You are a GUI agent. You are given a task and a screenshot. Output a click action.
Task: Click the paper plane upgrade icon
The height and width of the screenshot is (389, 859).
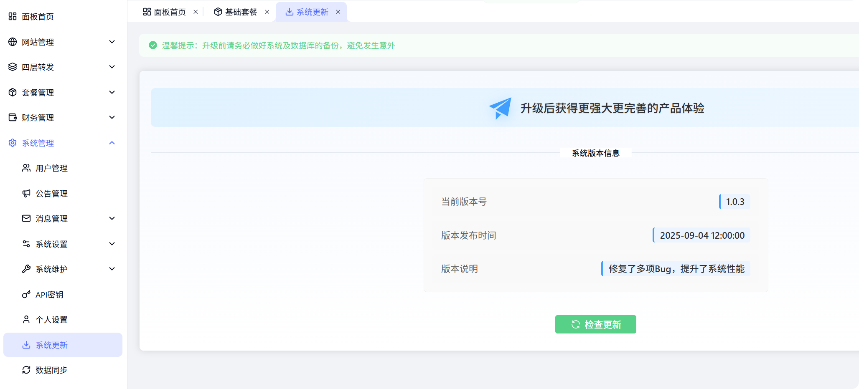pyautogui.click(x=500, y=108)
